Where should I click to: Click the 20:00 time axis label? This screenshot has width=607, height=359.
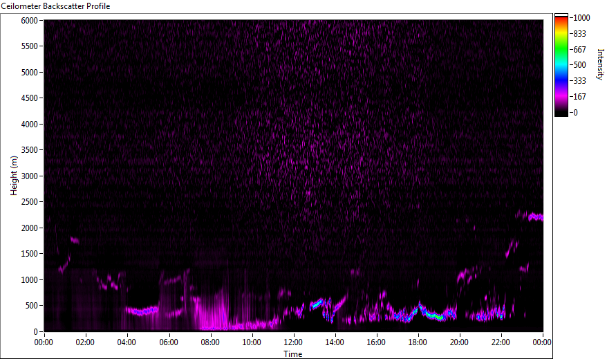(x=459, y=342)
